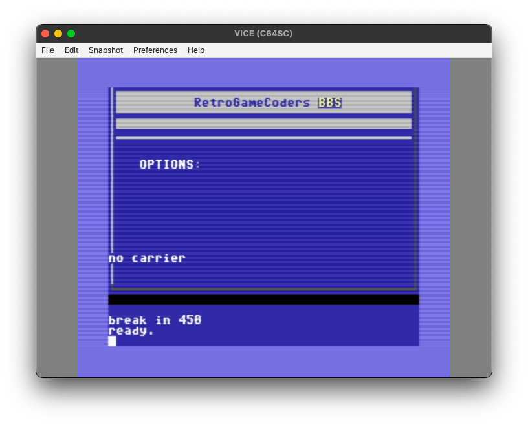Close the VICE window with red button

point(45,34)
